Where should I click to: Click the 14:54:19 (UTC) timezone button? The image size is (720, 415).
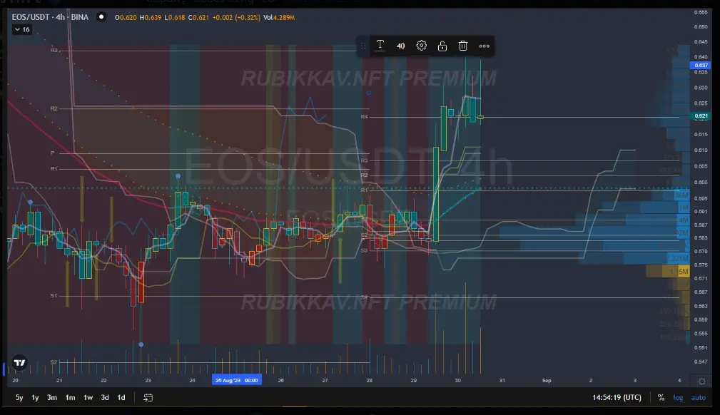pos(617,398)
